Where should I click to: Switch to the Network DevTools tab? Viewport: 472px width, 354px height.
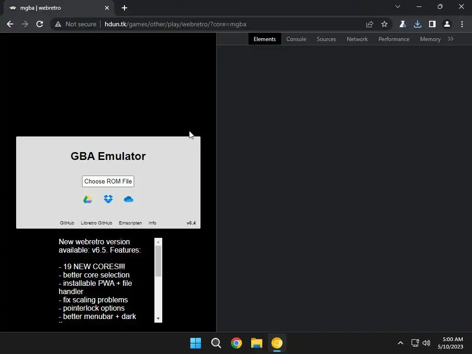pos(357,39)
